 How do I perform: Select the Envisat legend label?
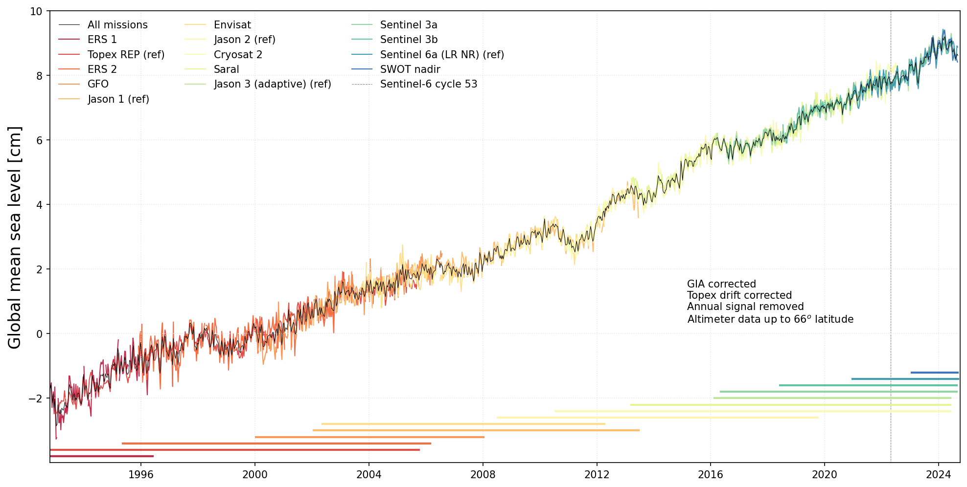point(232,25)
